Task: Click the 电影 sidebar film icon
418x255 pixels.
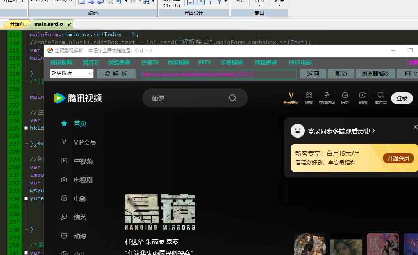Action: (x=64, y=198)
